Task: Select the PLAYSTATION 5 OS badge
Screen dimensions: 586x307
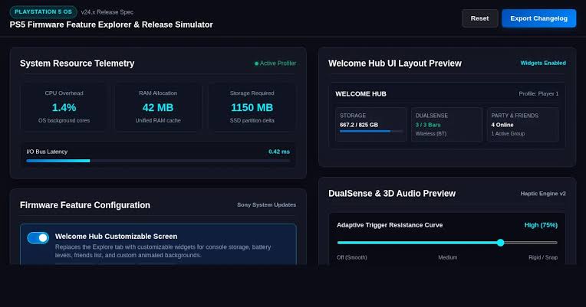Action: (44, 12)
